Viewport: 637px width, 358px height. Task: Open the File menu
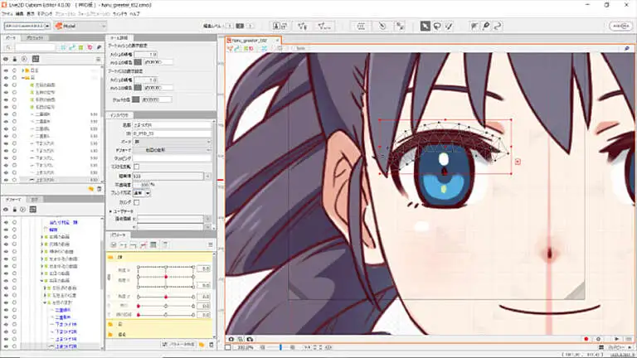click(9, 14)
